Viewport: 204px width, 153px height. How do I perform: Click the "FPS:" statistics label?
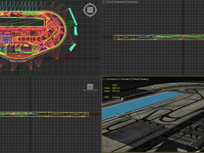coord(106,97)
